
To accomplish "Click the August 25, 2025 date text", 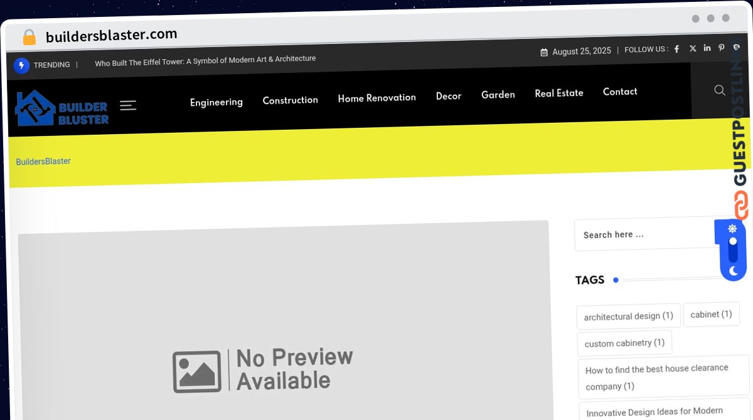I will coord(582,51).
